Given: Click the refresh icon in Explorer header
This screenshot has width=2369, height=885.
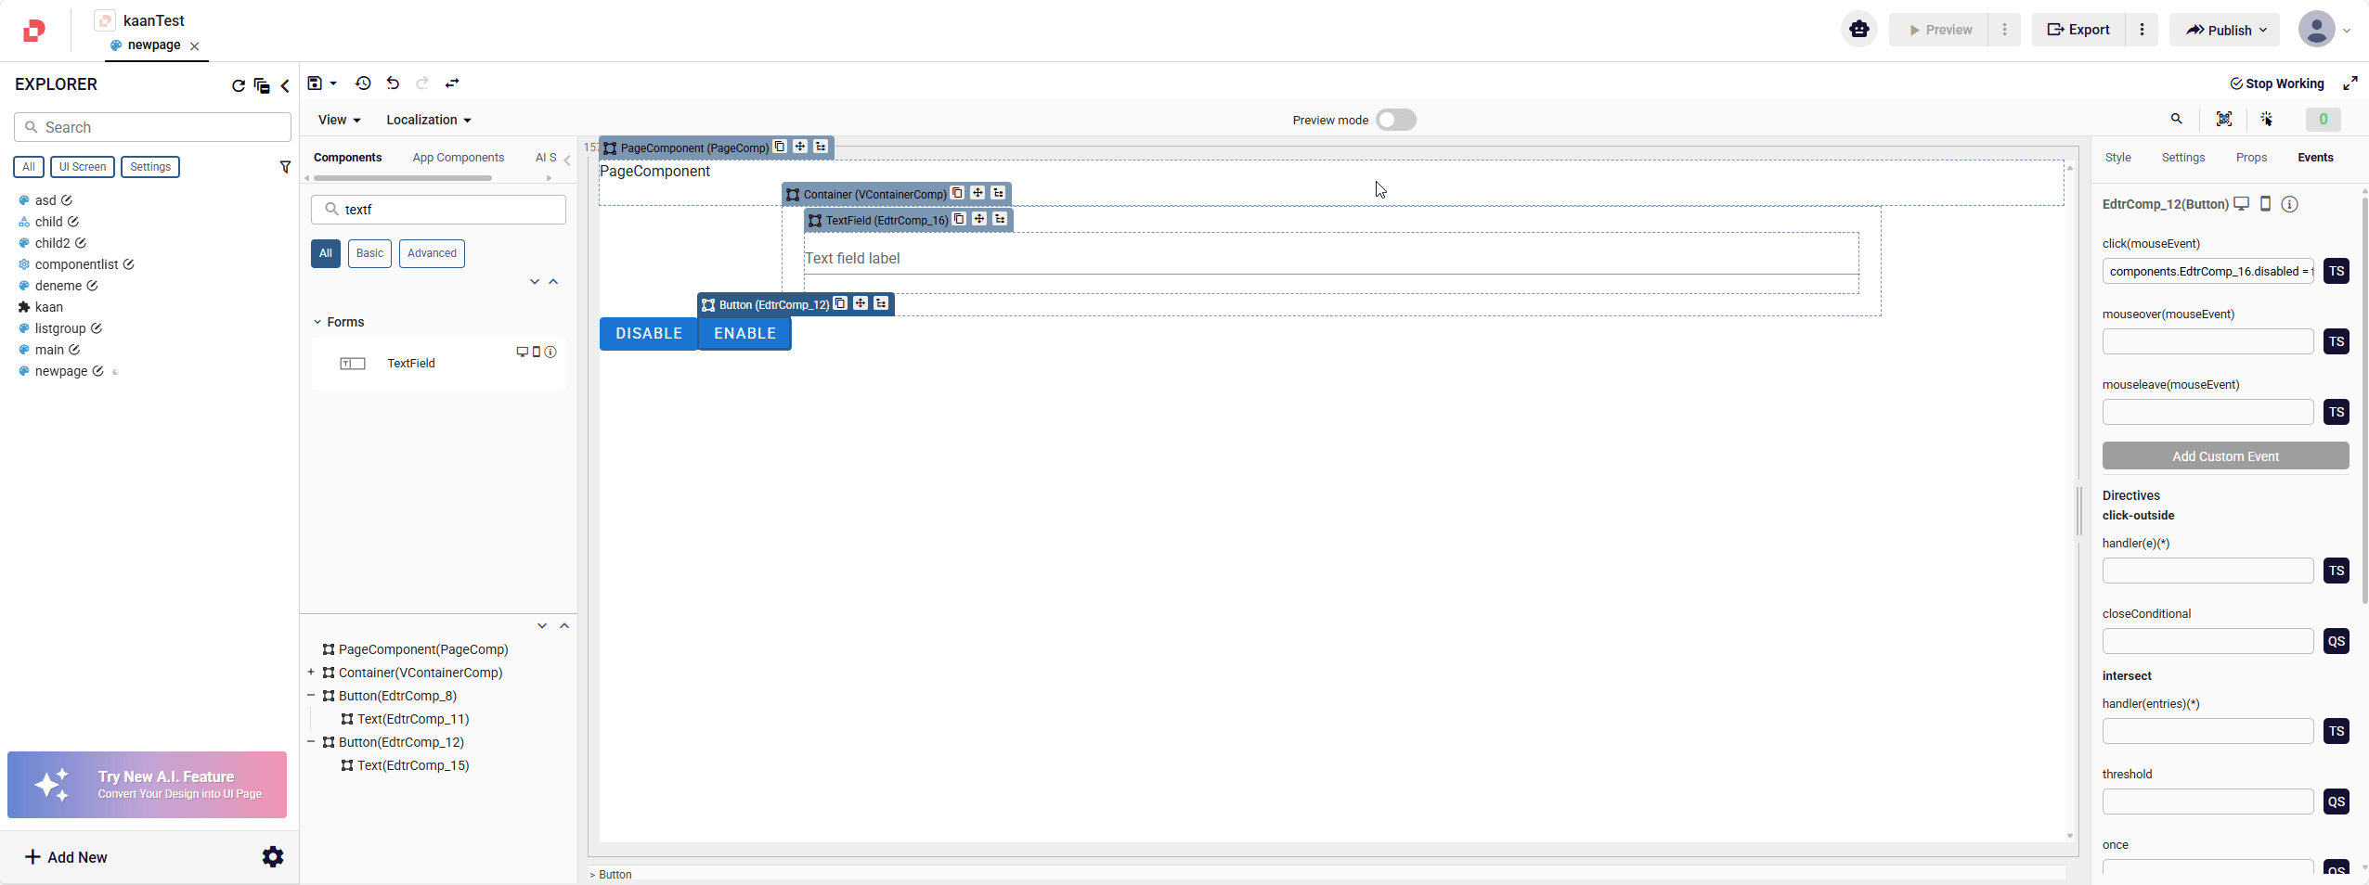Looking at the screenshot, I should [238, 85].
